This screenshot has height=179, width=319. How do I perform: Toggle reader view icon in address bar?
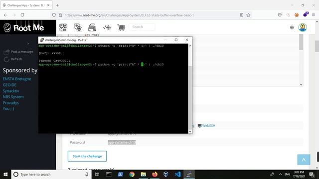coord(242,15)
